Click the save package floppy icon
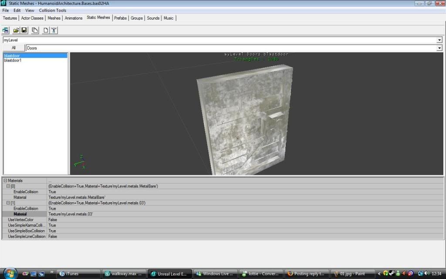The width and height of the screenshot is (446, 279). coord(24,30)
